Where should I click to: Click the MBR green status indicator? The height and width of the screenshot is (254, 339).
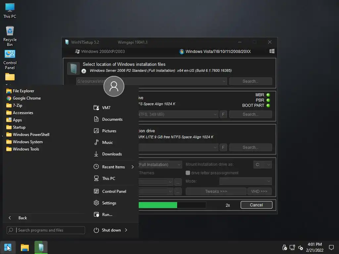pyautogui.click(x=268, y=95)
